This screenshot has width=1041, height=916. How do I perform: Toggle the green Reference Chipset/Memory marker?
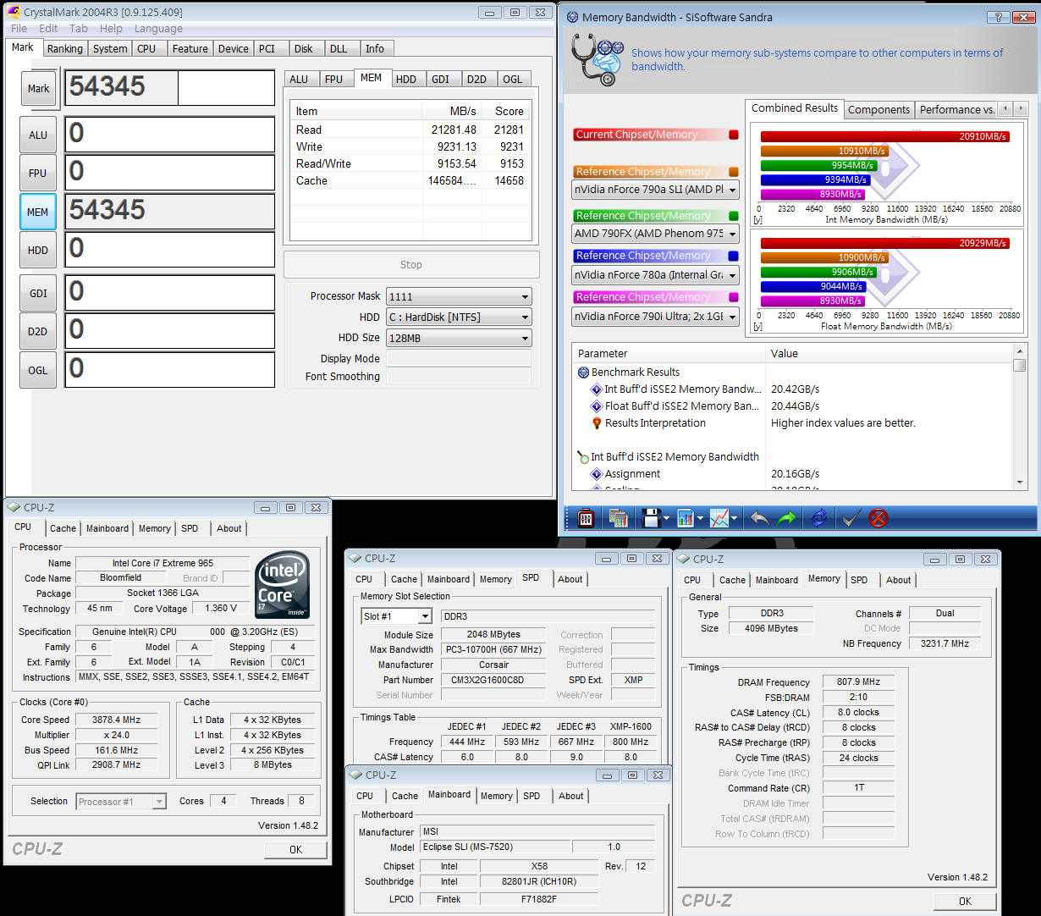point(733,216)
